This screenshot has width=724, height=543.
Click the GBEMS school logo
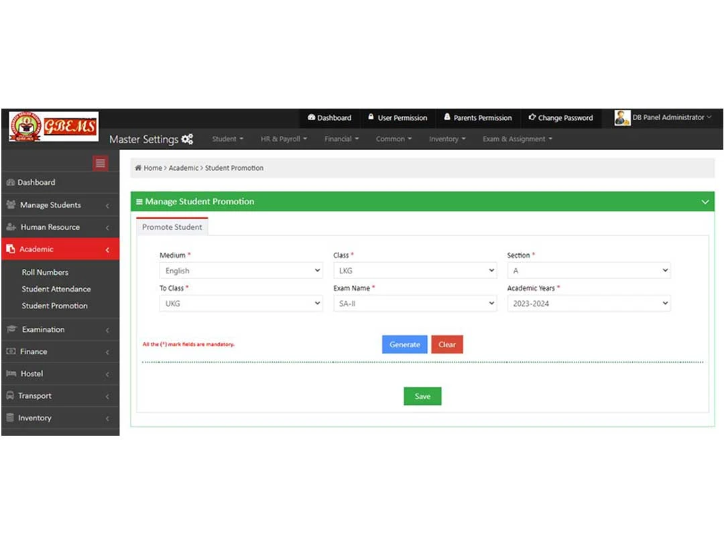[53, 126]
